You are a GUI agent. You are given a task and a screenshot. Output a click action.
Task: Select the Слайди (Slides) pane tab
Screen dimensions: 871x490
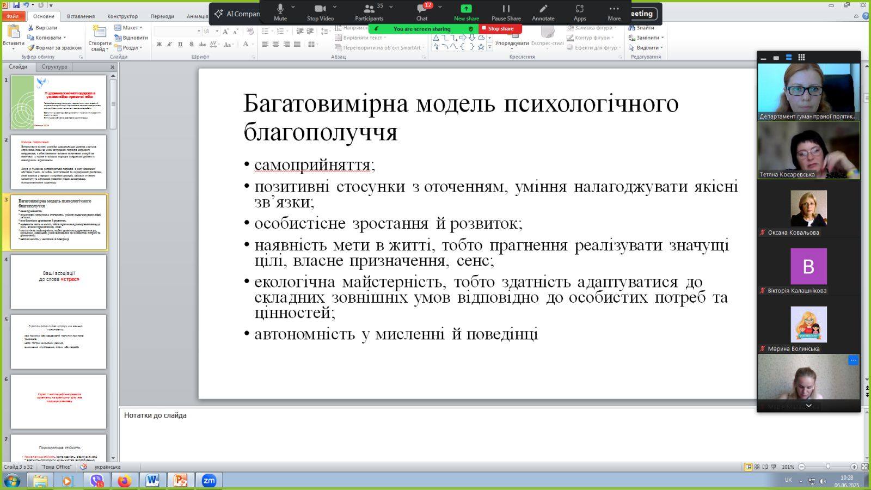point(18,67)
